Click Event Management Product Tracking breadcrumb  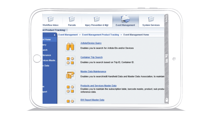(101, 35)
